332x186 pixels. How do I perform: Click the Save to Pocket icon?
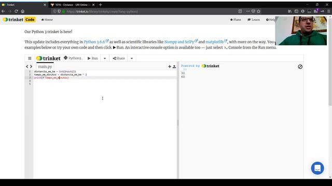(x=253, y=11)
